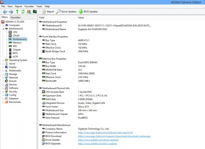Click the Storage drive icon
Viewport: 205px width, 149px height.
(x=6, y=74)
